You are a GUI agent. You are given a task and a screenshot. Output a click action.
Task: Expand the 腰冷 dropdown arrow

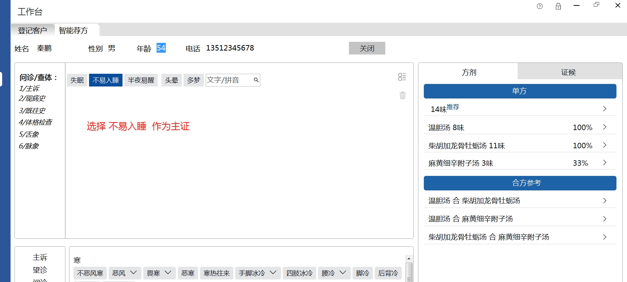(342, 273)
